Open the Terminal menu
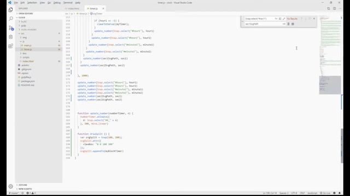The height and width of the screenshot is (196, 350). (68, 3)
